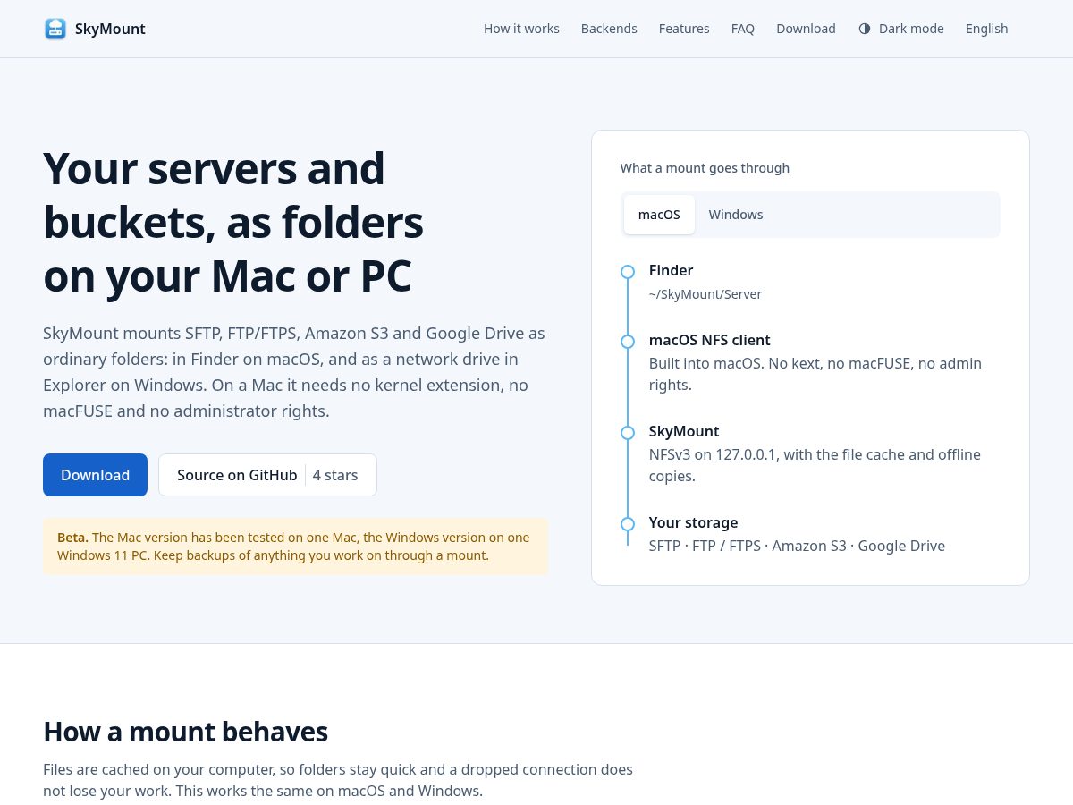Go to the Backends section link

pyautogui.click(x=609, y=29)
